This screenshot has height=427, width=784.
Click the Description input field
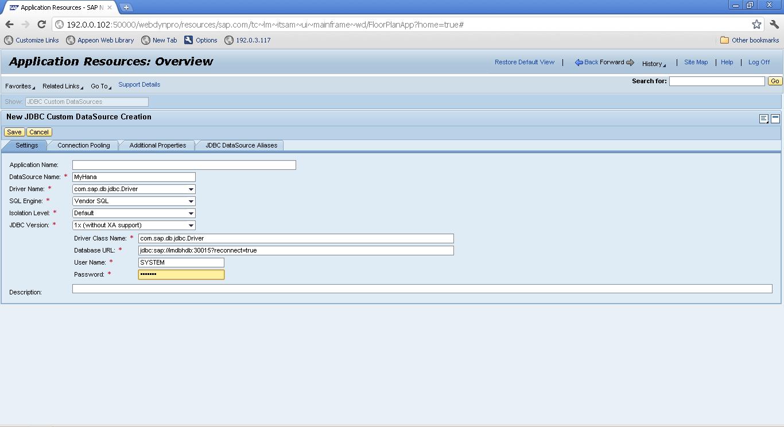(x=422, y=289)
